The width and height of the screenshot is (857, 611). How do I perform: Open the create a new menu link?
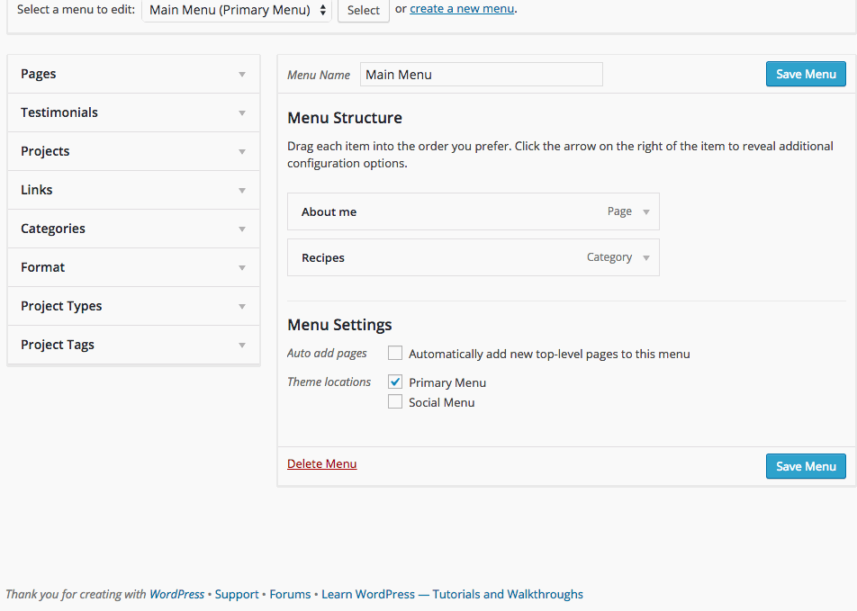[462, 9]
